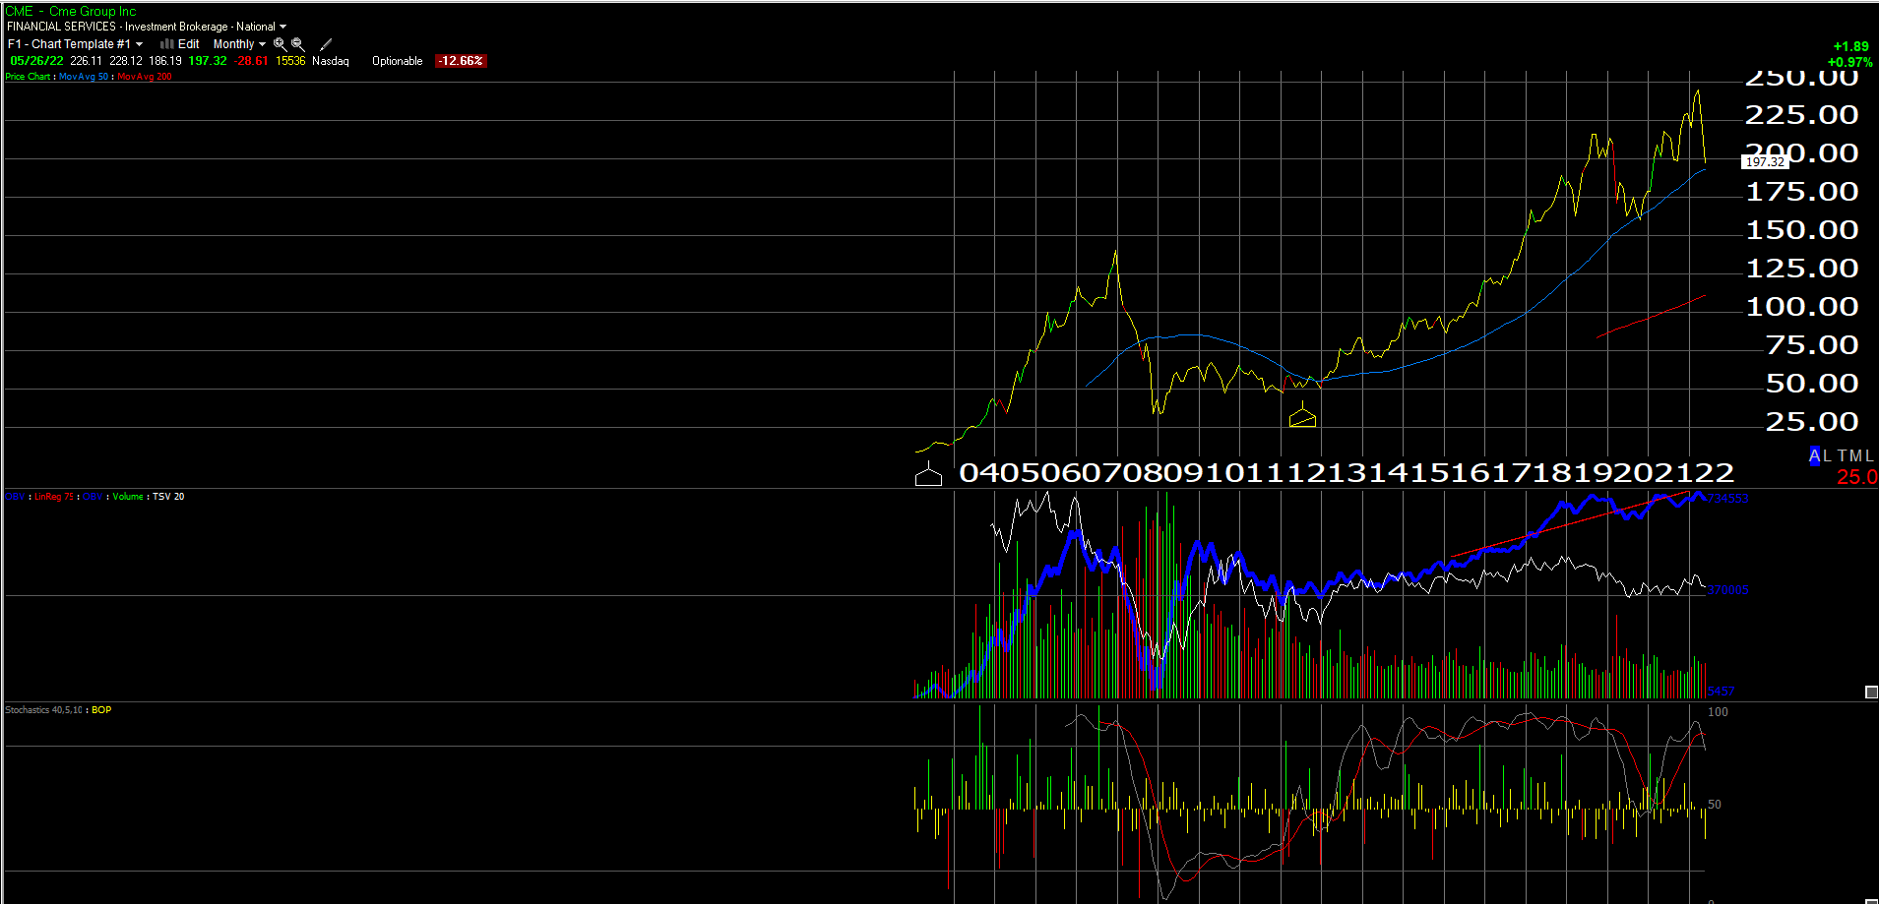Click the year labels on the time axis

1347,473
